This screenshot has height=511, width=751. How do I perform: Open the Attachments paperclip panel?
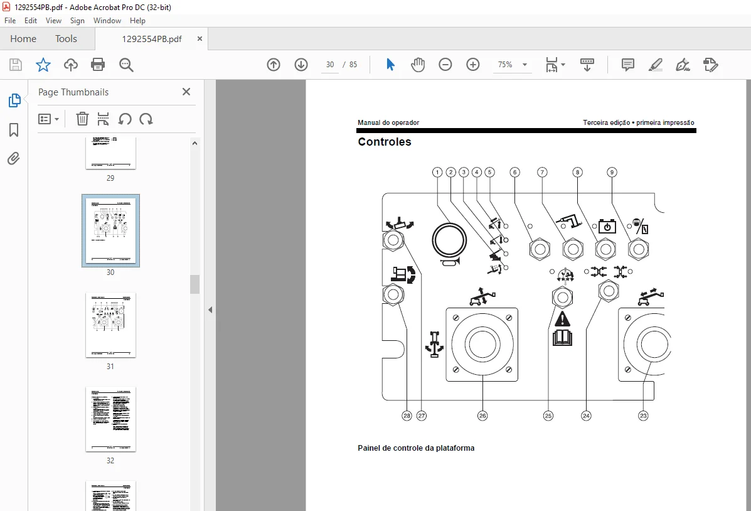(14, 159)
